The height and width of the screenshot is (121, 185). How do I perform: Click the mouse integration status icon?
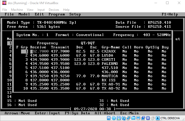pos(152,118)
